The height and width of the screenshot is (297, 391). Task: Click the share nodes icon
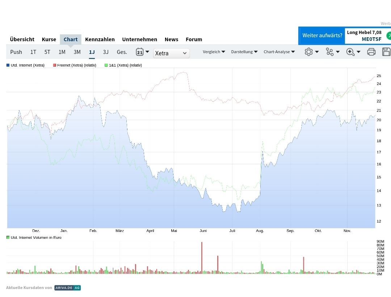tap(329, 52)
